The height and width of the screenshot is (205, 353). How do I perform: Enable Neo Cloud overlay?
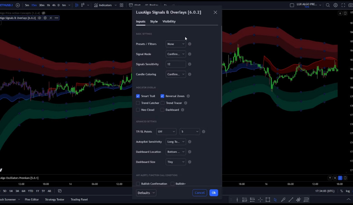click(x=138, y=110)
